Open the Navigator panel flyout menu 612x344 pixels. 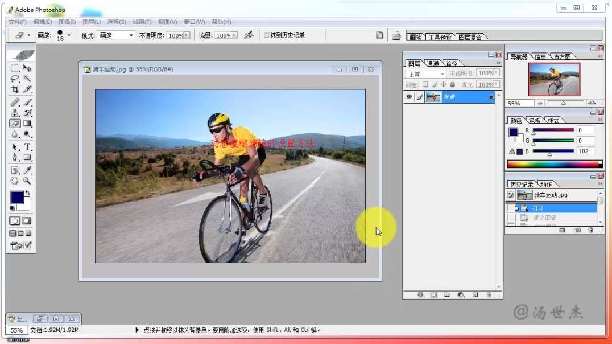pyautogui.click(x=600, y=56)
